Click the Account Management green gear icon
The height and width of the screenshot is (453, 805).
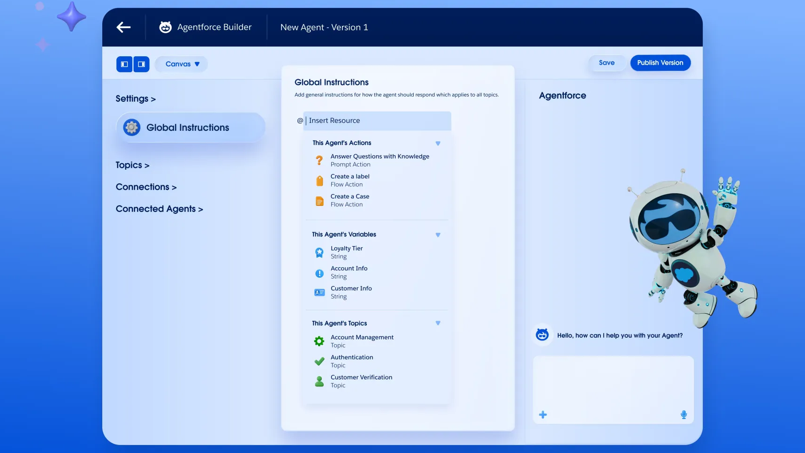point(319,341)
